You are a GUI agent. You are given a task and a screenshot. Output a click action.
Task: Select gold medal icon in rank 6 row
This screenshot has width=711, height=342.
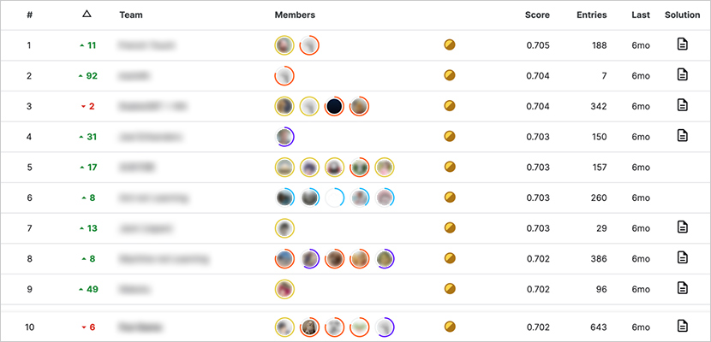click(450, 198)
